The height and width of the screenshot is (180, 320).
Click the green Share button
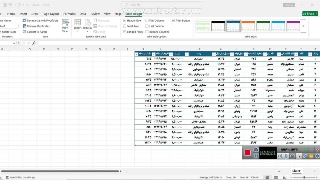[310, 14]
